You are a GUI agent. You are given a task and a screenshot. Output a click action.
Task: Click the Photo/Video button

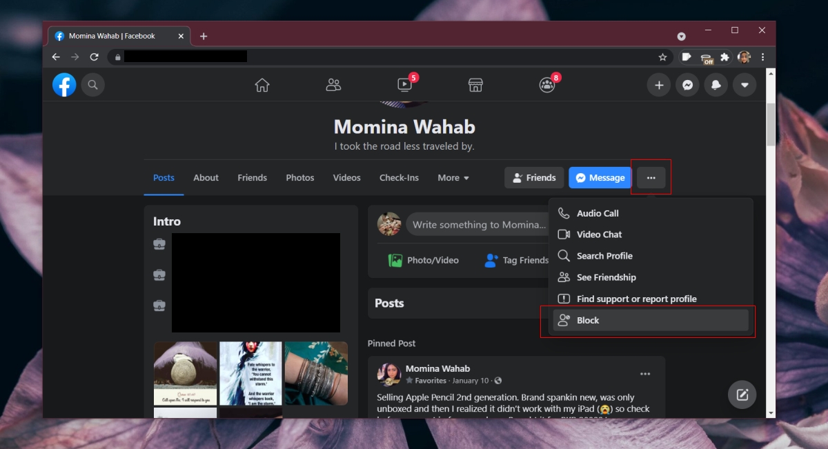pos(423,260)
